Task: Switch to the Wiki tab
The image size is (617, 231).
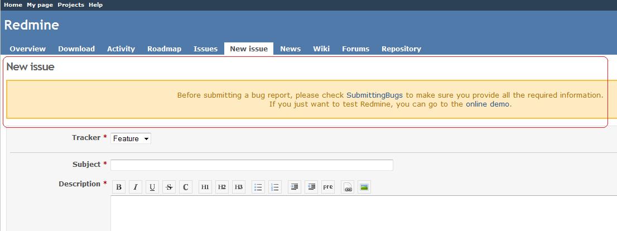Action: [321, 49]
